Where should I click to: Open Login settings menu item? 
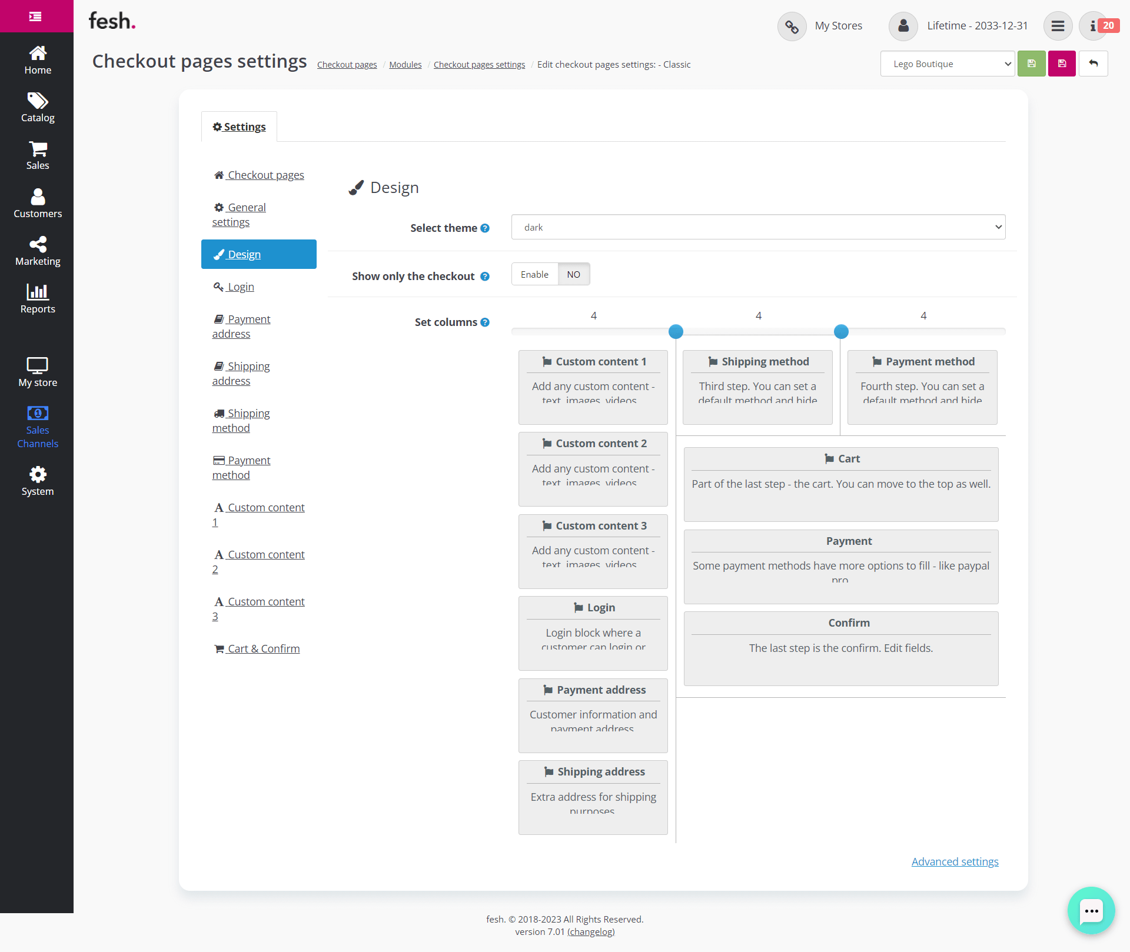point(241,287)
